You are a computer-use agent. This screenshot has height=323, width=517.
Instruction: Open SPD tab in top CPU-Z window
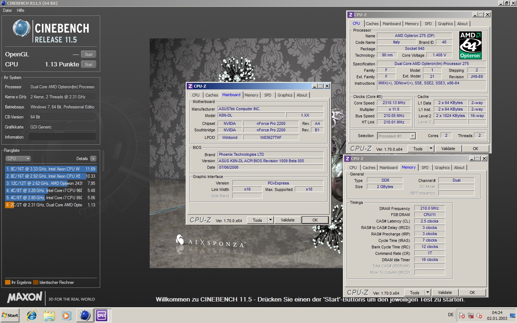coord(428,24)
